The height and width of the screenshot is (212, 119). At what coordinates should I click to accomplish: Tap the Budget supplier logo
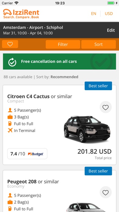click(36, 154)
